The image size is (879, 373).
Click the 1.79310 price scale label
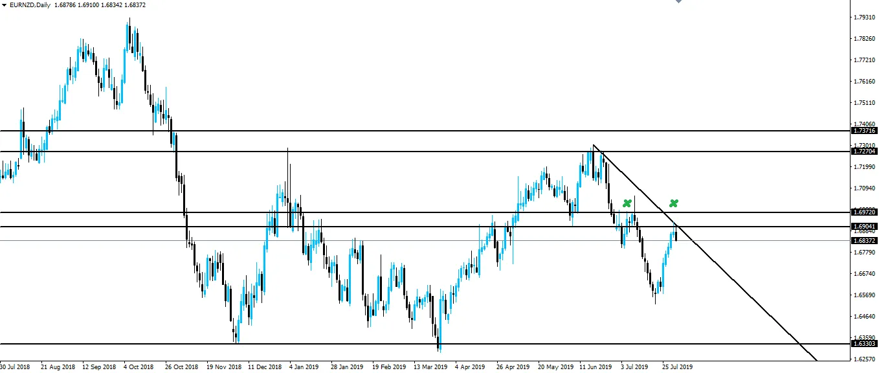tap(865, 17)
